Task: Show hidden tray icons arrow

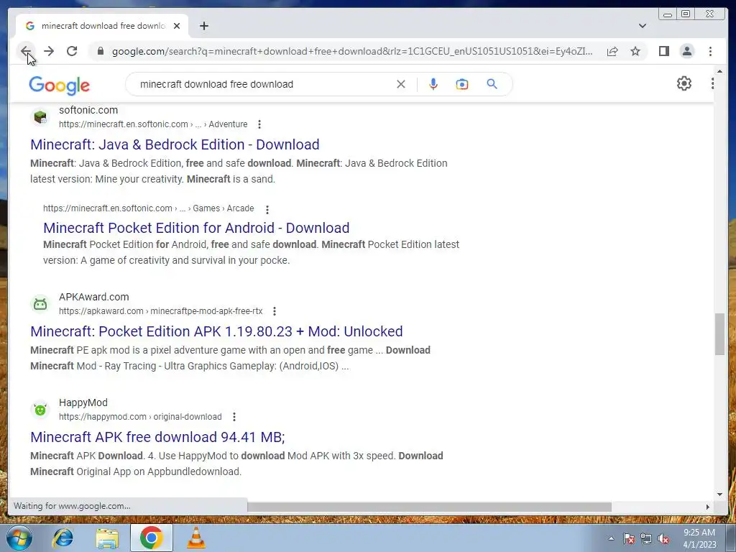Action: (x=611, y=539)
